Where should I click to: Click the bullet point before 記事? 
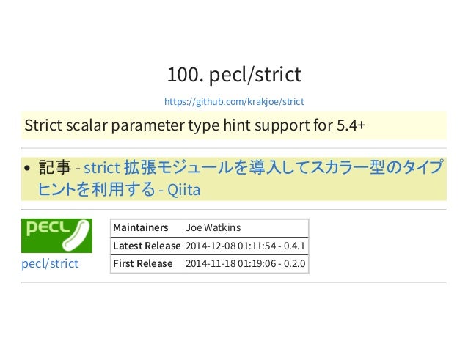coord(27,168)
